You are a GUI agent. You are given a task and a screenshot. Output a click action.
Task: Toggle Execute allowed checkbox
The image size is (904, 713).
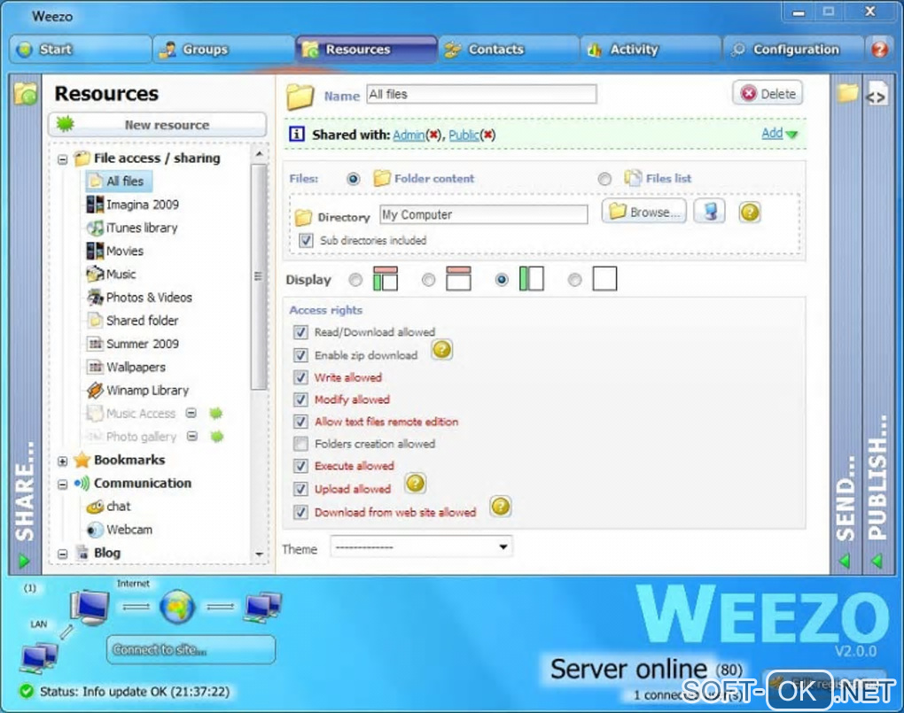pos(300,466)
